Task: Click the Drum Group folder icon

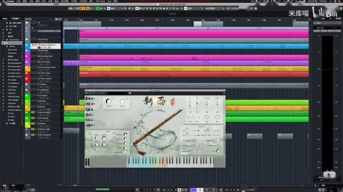Action: pos(26,39)
